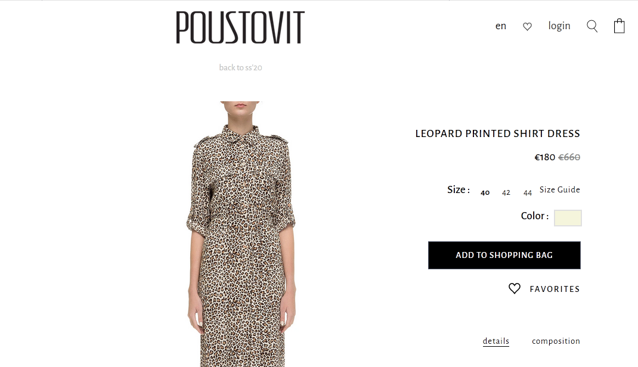638x367 pixels.
Task: Choose the cream color swatch
Action: (568, 218)
